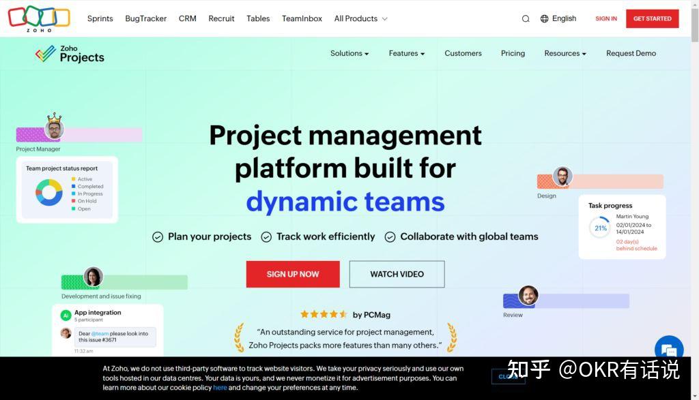This screenshot has width=699, height=400.
Task: Click the '02 day(s) behind schedule' text
Action: [637, 245]
